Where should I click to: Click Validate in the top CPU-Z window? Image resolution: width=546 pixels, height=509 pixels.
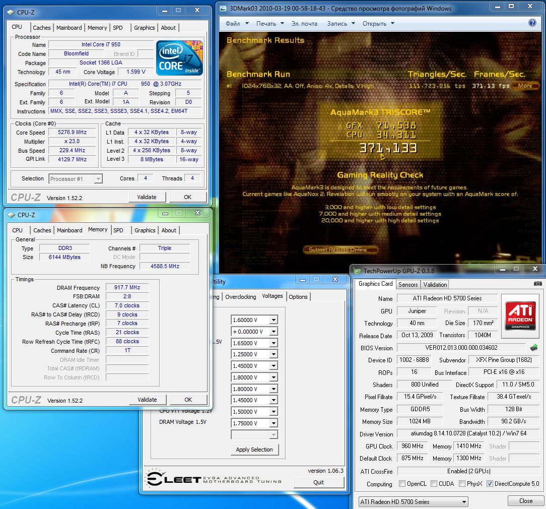[x=147, y=197]
